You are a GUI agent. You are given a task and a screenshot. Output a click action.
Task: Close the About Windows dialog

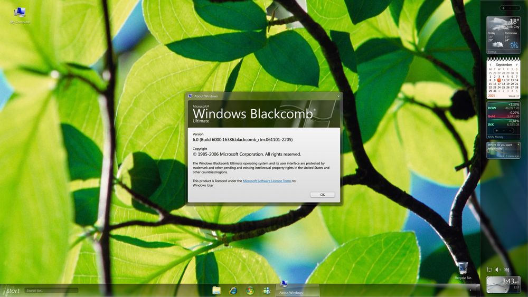click(338, 96)
